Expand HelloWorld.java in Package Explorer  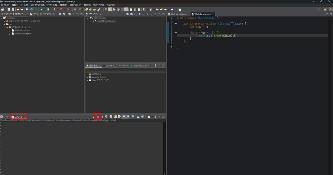(10, 30)
